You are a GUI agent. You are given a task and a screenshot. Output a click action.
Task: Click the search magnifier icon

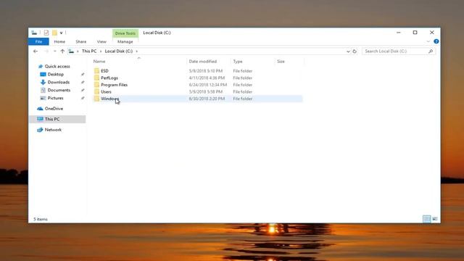431,51
